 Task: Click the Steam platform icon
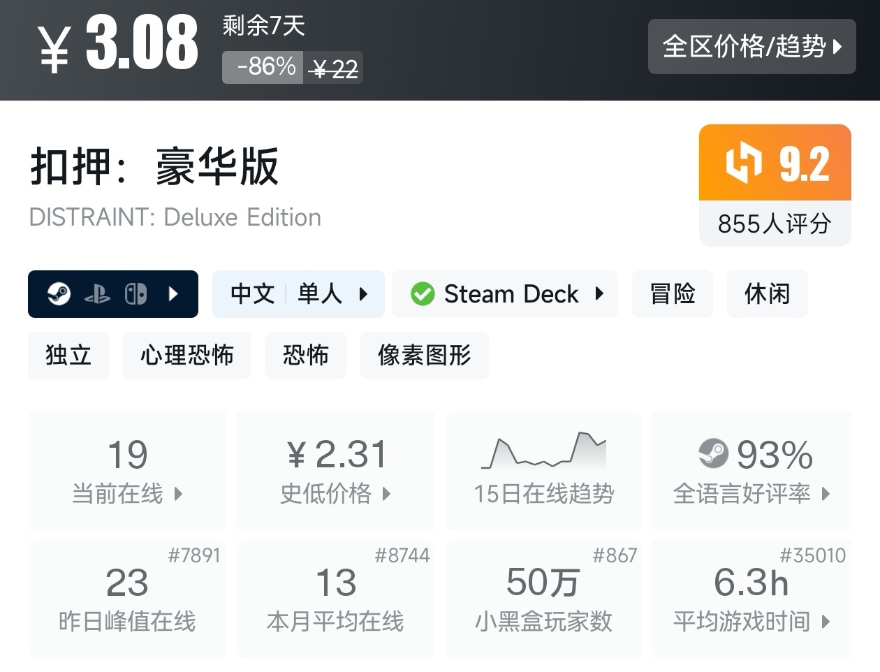(59, 294)
